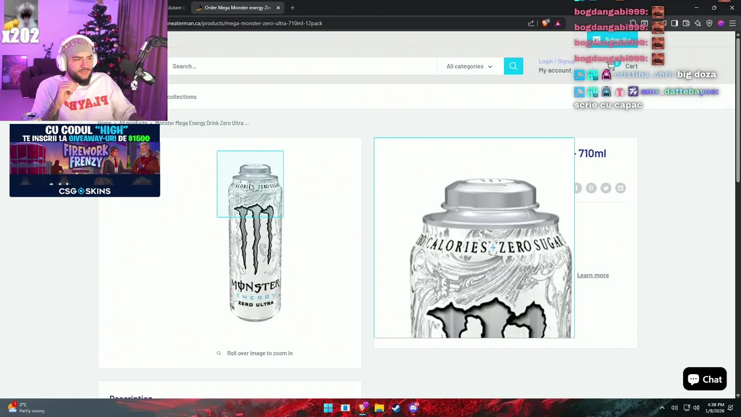741x417 pixels.
Task: Open Brave browser from taskbar
Action: 362,408
